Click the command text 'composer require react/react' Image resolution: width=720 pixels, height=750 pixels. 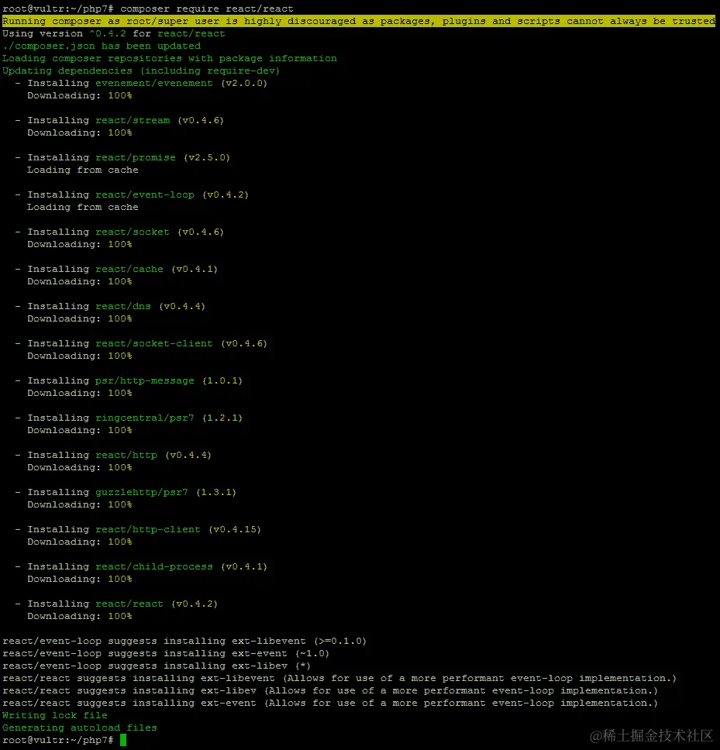pyautogui.click(x=206, y=9)
